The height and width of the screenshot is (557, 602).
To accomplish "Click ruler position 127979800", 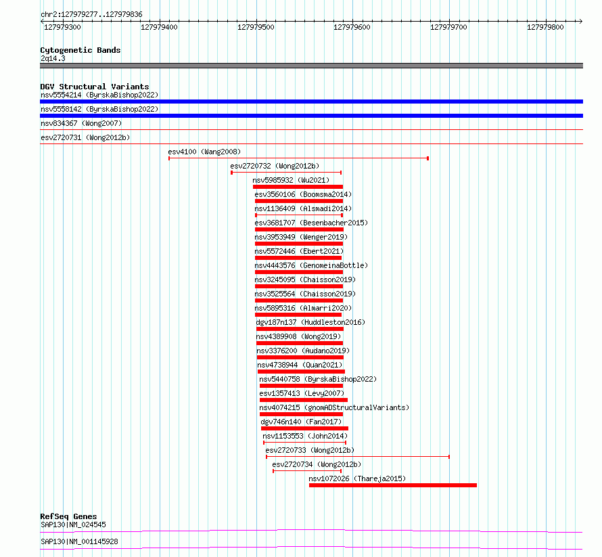I will tap(545, 27).
